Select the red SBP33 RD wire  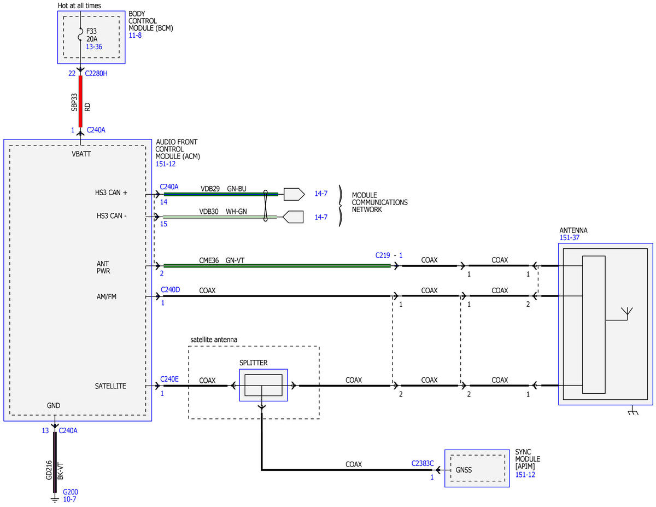[x=81, y=102]
